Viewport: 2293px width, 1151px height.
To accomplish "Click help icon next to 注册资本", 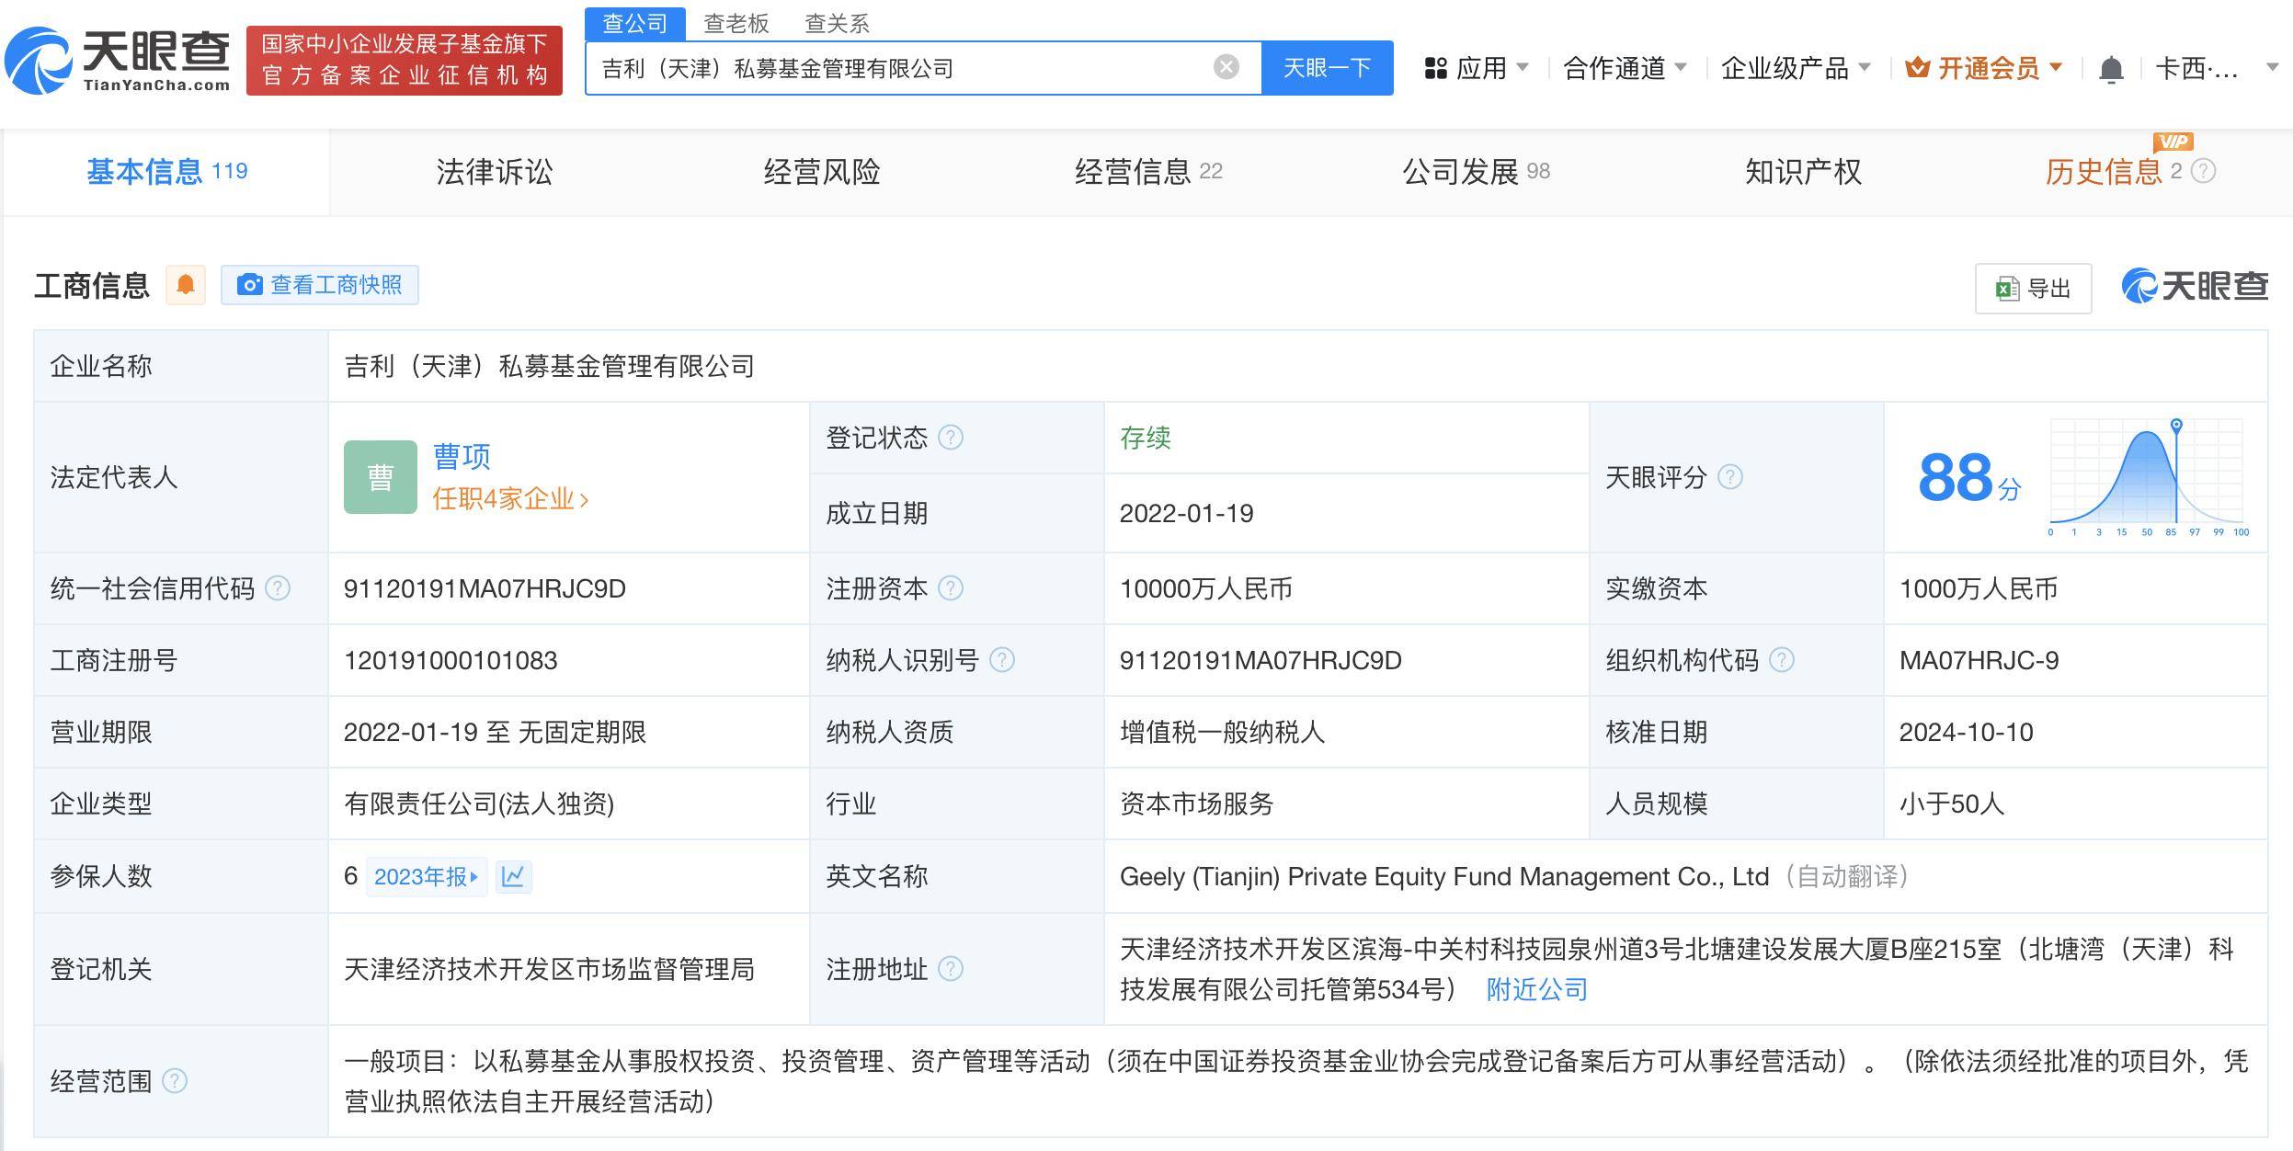I will point(950,588).
